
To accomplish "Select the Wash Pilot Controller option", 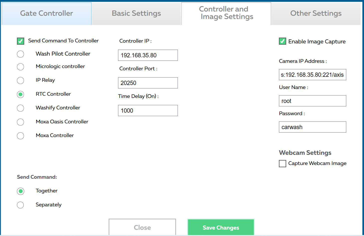I will pos(20,54).
